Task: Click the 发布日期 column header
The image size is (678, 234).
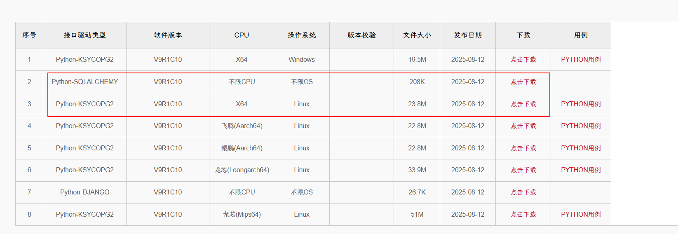Action: coord(467,35)
